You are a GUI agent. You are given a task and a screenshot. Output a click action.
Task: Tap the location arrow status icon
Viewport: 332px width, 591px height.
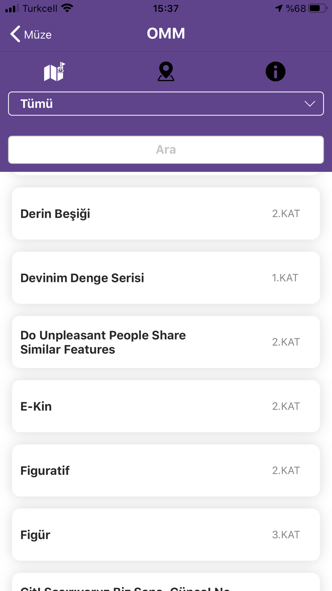279,8
